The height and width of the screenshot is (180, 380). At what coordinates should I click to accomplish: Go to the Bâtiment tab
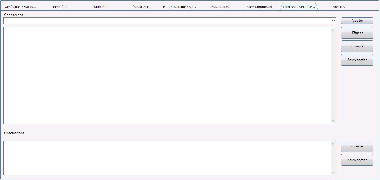point(100,7)
